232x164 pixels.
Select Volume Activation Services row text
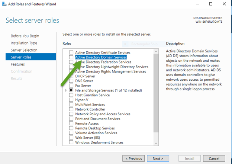[x=96, y=133]
